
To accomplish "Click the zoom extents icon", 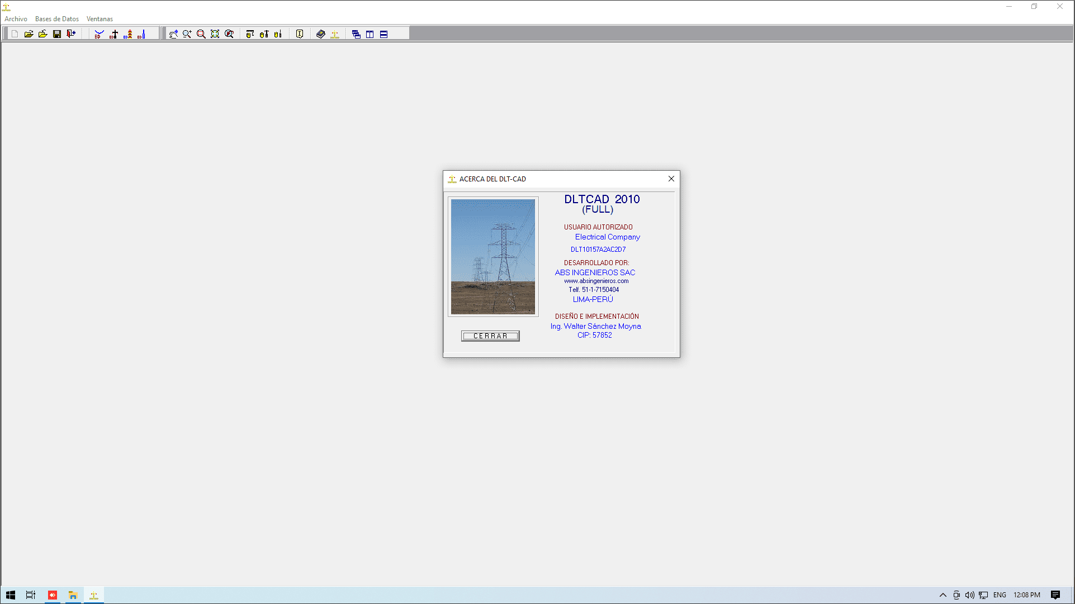I will (x=215, y=34).
